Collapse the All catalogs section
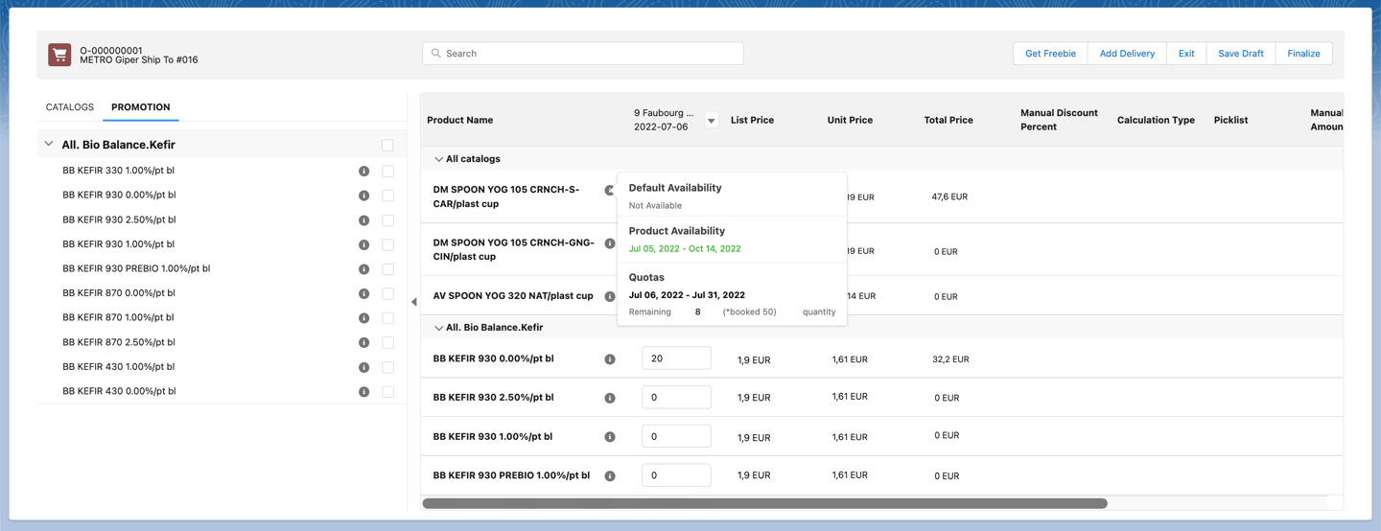Viewport: 1381px width, 531px height. [438, 159]
